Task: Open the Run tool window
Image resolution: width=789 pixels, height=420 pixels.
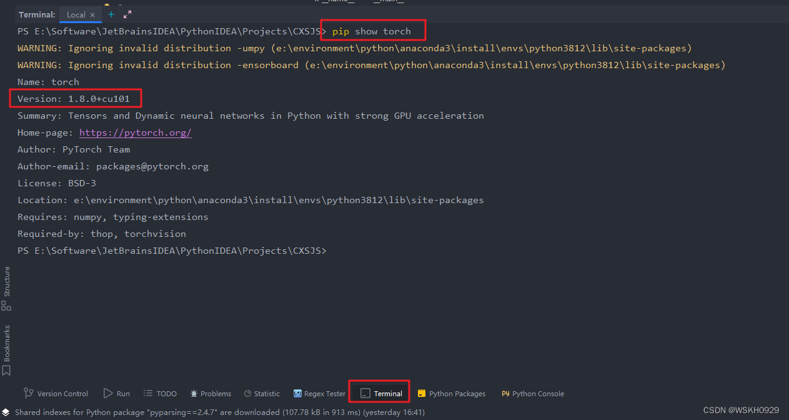Action: (117, 394)
